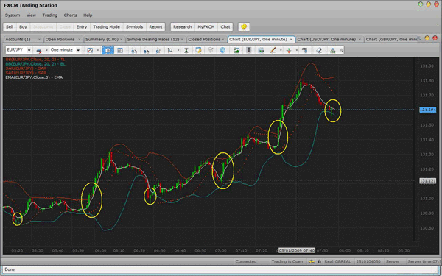This screenshot has height=276, width=442.
Task: Open the Charts menu
Action: click(x=70, y=15)
